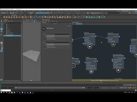
Task: Create a polygon cone from the shelf
Action: [12, 17]
